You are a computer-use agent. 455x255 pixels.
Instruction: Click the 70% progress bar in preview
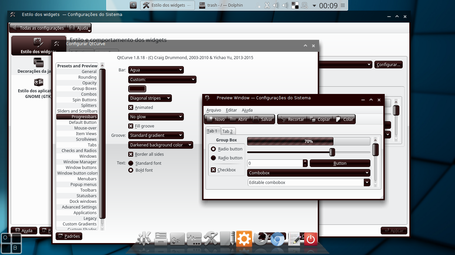point(308,141)
